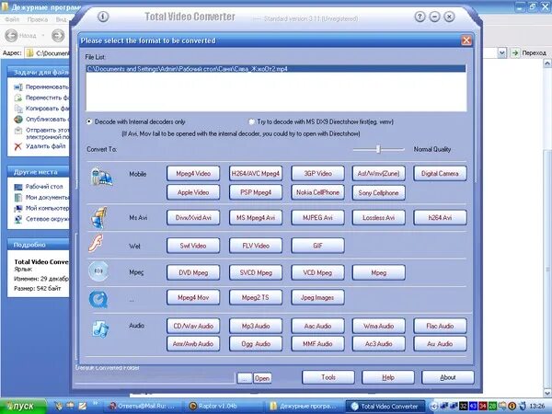This screenshot has height=414, width=552.
Task: Convert to Flac Audio
Action: [440, 326]
